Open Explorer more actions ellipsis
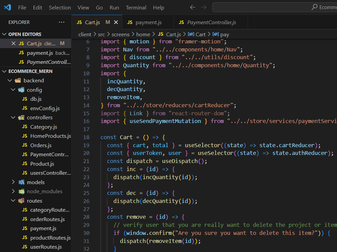The image size is (337, 252). [61, 22]
